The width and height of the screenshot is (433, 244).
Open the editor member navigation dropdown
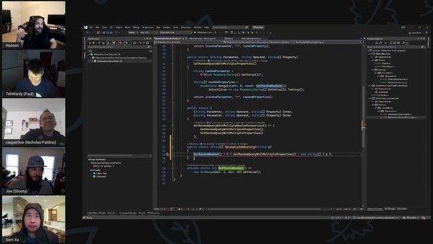coord(327,42)
